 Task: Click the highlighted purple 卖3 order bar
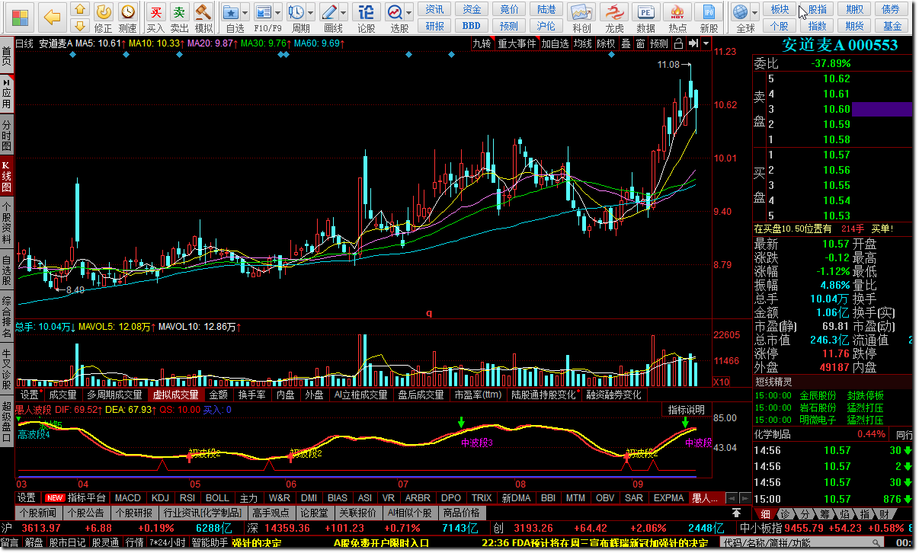(882, 109)
